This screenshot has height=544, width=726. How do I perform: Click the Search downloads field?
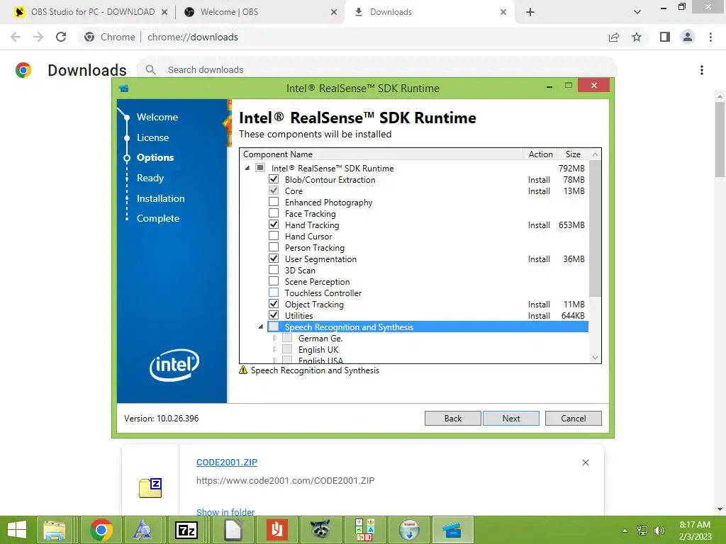(x=376, y=70)
